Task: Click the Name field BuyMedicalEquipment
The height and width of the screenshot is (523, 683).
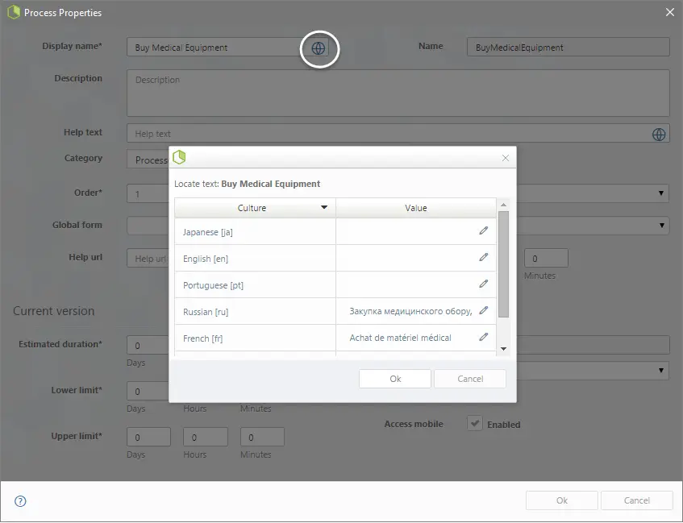Action: (568, 47)
